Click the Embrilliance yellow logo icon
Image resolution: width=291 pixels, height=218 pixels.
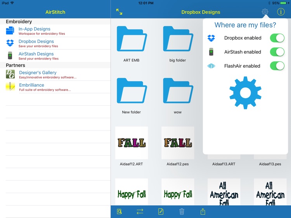click(x=10, y=86)
